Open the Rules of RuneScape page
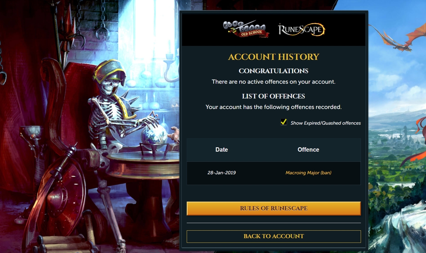Screen dimensions: 426x253 click(274, 208)
